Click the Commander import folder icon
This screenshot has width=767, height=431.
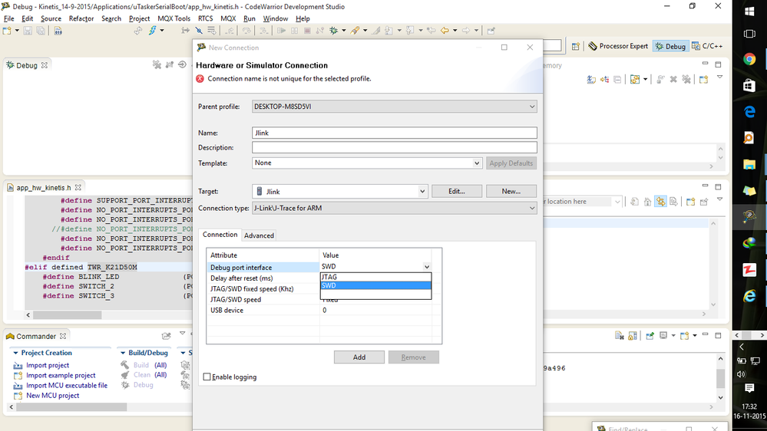167,336
